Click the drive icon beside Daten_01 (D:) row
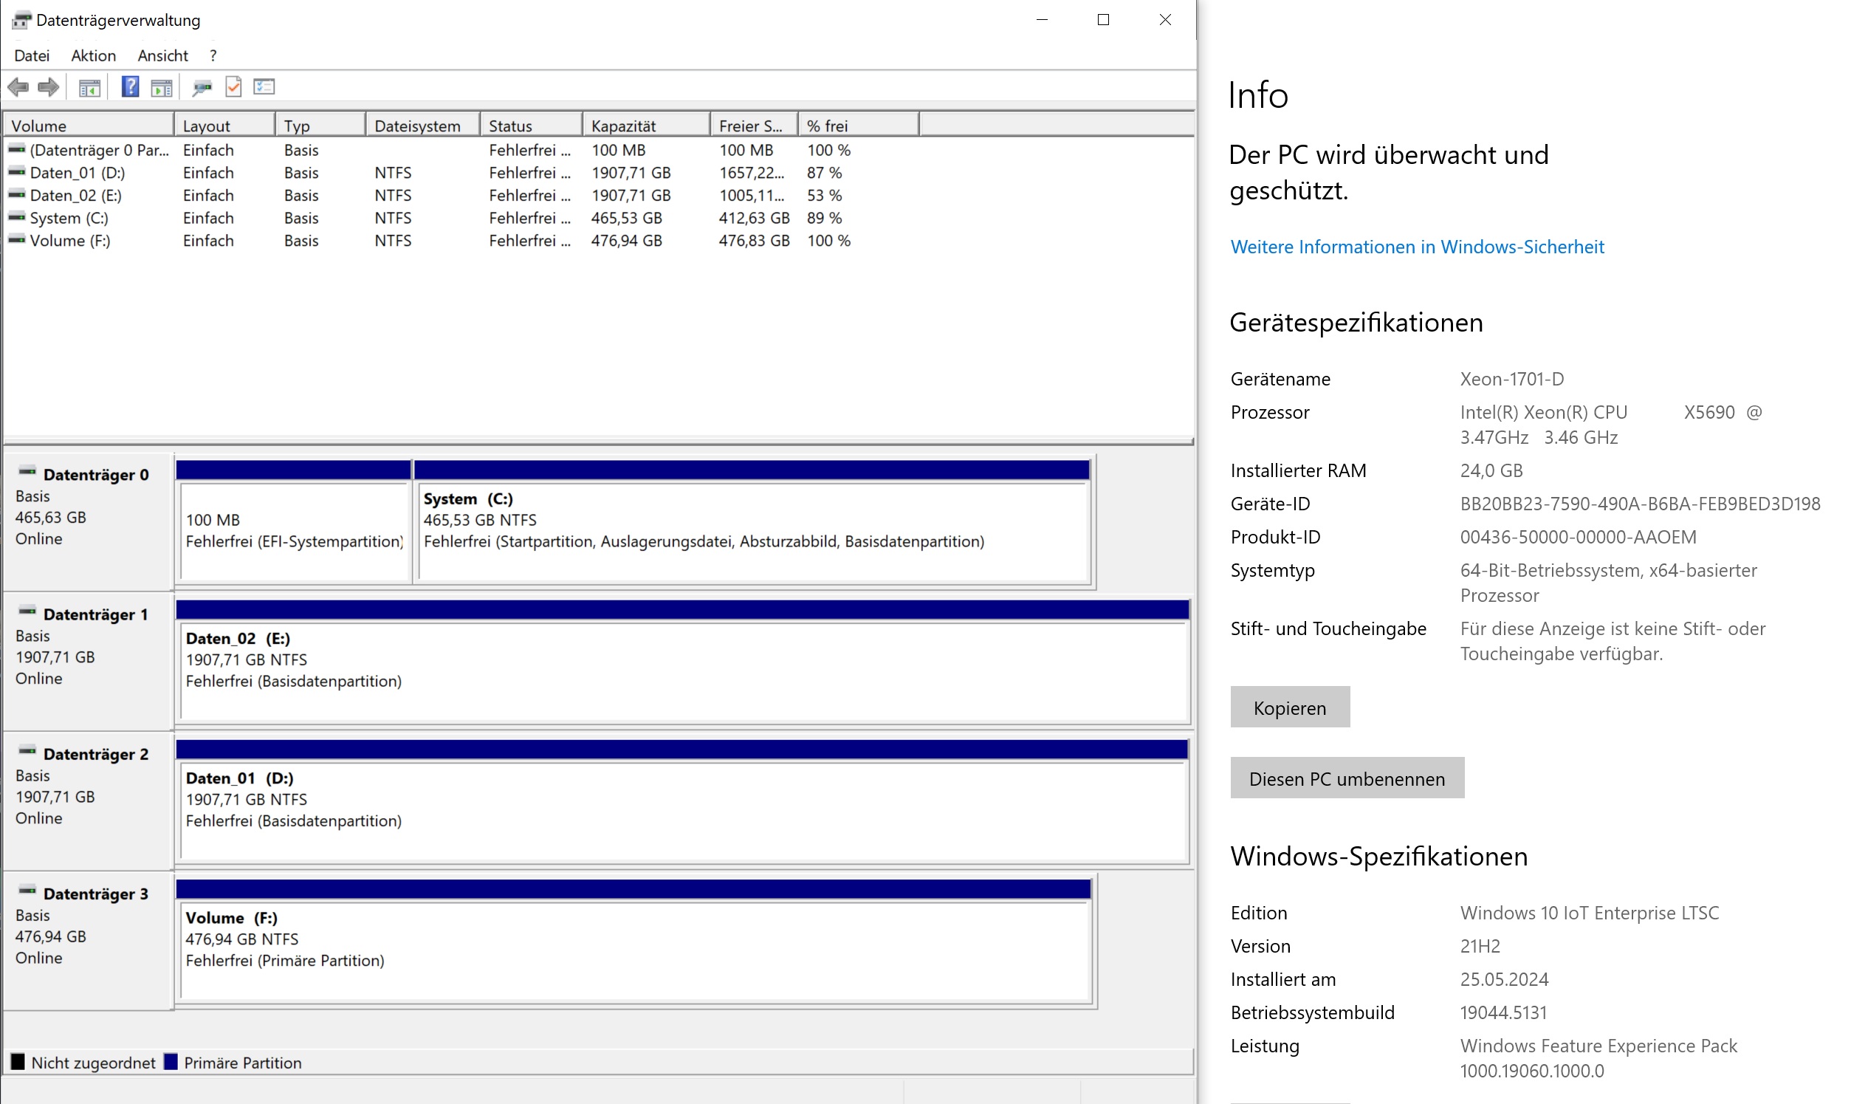The height and width of the screenshot is (1104, 1851). coord(17,172)
